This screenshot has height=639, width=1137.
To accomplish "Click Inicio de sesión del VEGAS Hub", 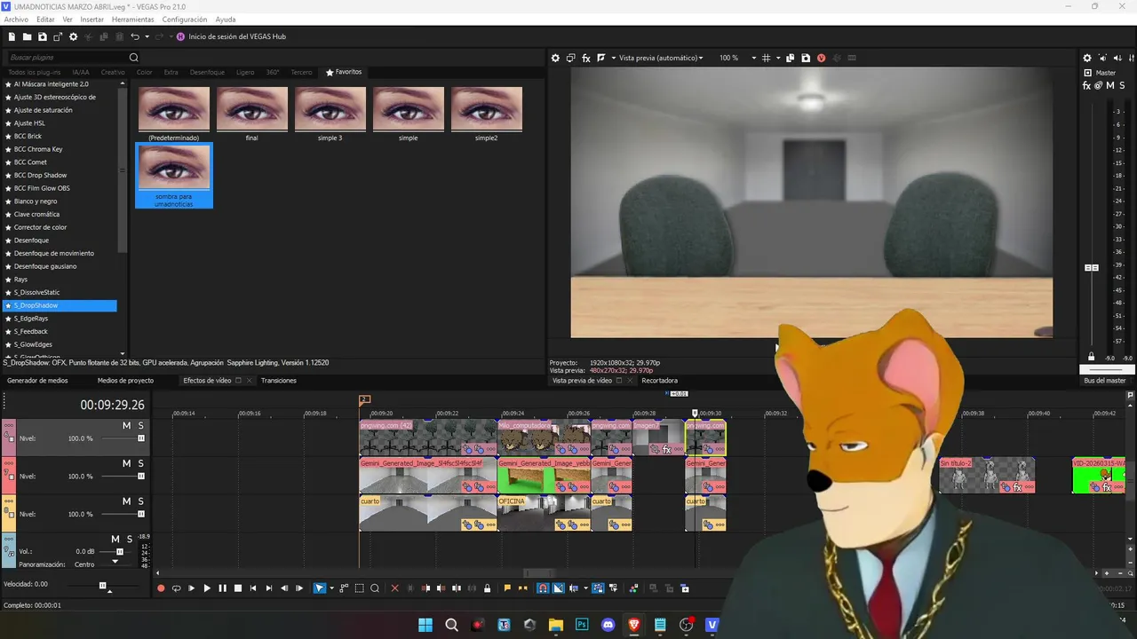I will point(231,36).
